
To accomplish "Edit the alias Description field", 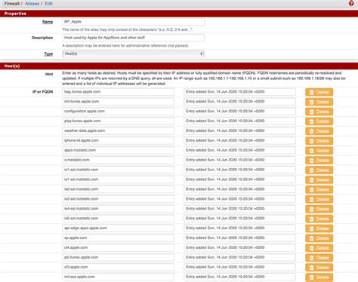I will tap(134, 38).
